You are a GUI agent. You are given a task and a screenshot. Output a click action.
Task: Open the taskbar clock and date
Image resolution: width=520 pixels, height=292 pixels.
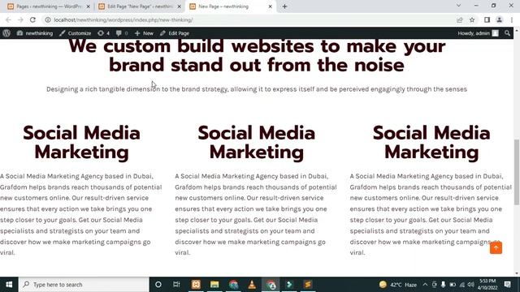487,285
